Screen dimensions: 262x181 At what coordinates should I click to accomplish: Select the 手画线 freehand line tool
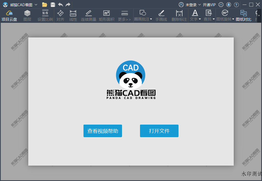161,16
